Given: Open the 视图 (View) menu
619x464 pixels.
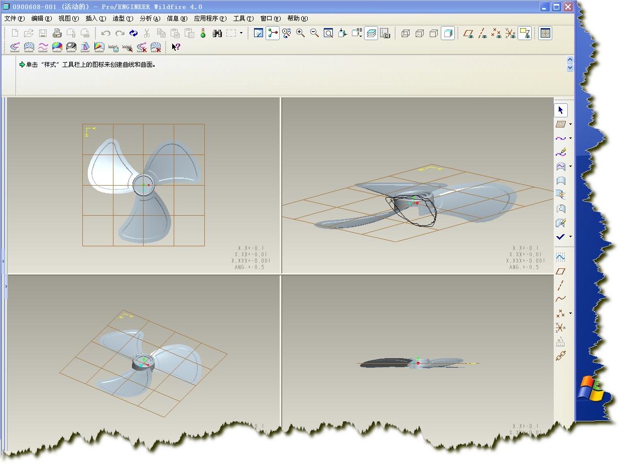Looking at the screenshot, I should click(68, 19).
